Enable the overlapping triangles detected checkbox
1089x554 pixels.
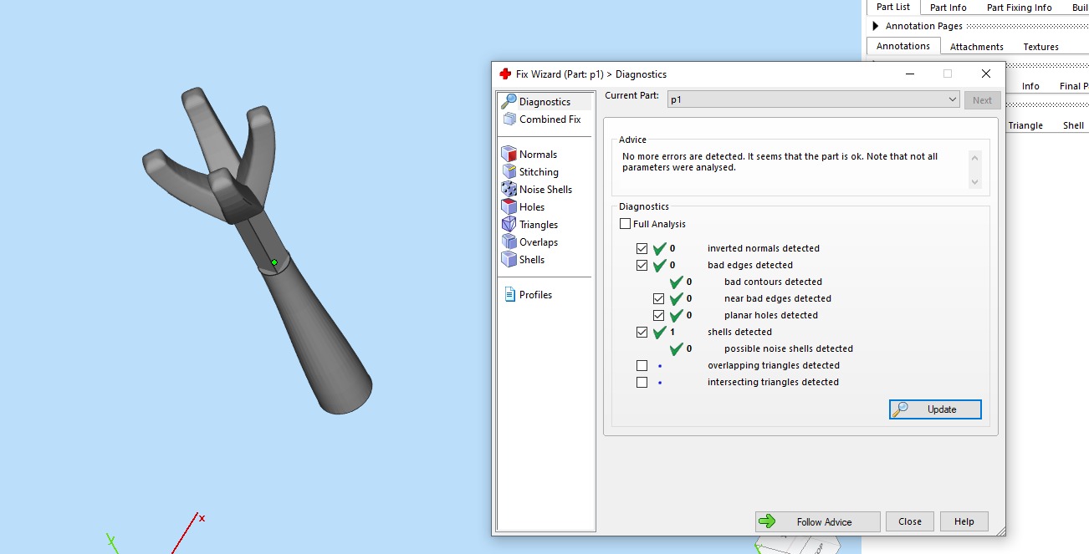coord(642,365)
